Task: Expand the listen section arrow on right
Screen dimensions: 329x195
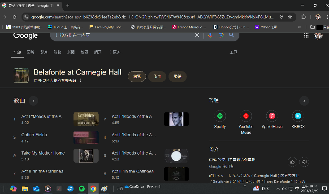Action: point(304,101)
